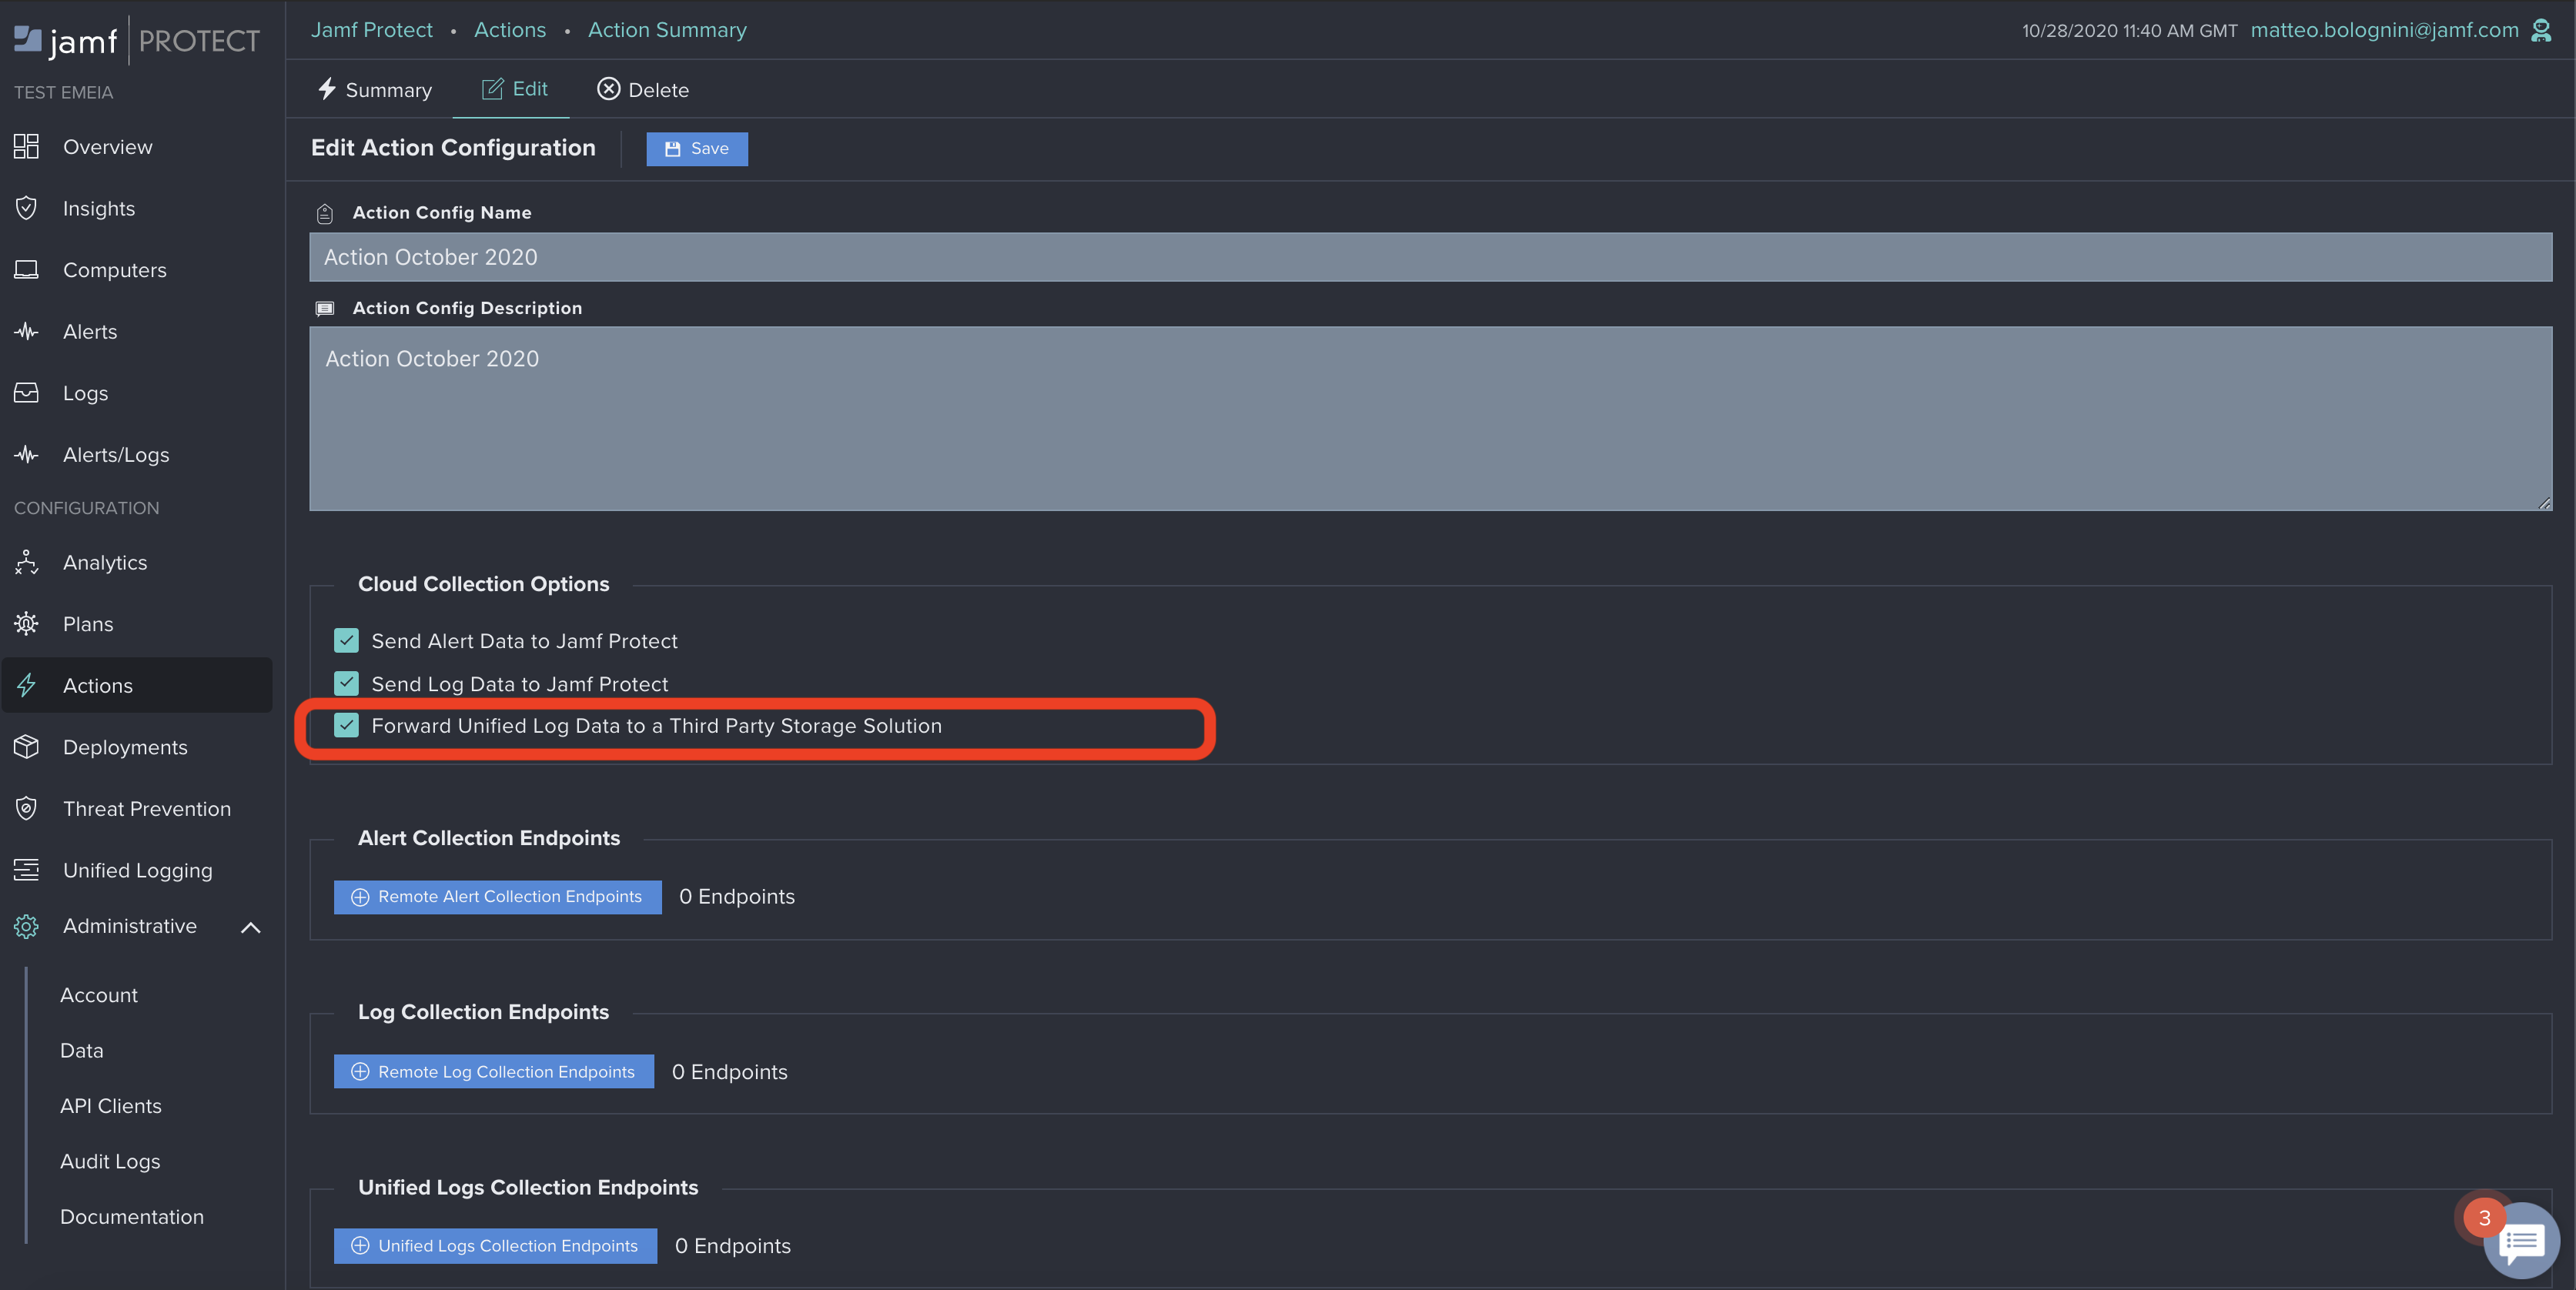
Task: Click the Deployments box icon
Action: tap(26, 747)
